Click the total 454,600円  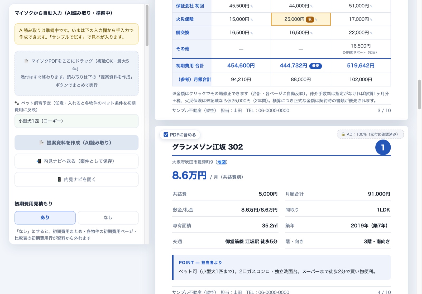pos(241,66)
